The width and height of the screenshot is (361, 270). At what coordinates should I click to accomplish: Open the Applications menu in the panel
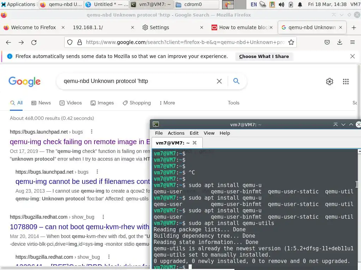(x=19, y=4)
